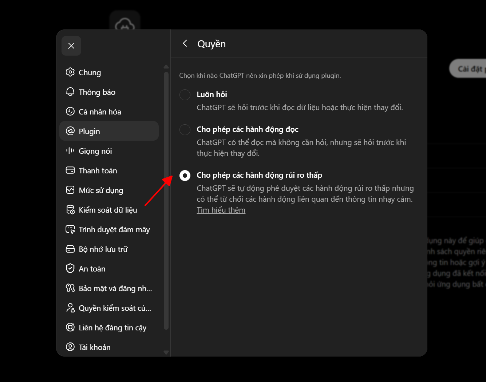Viewport: 486px width, 382px height.
Task: Open the Bảo mật và đăng nhập section
Action: (x=109, y=288)
